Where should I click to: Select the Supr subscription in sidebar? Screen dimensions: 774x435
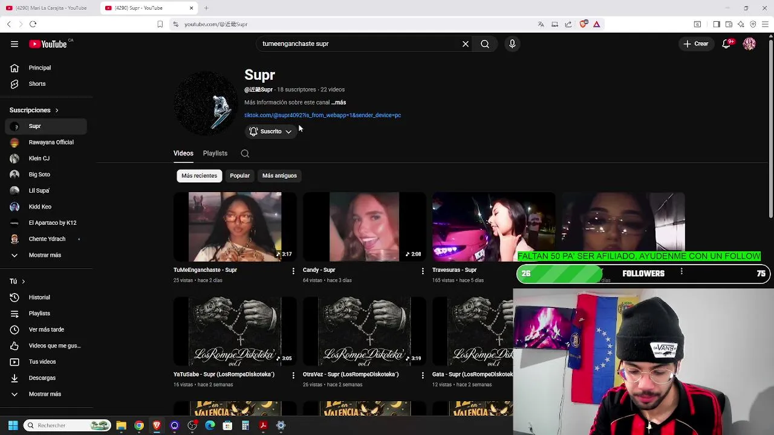click(x=46, y=126)
